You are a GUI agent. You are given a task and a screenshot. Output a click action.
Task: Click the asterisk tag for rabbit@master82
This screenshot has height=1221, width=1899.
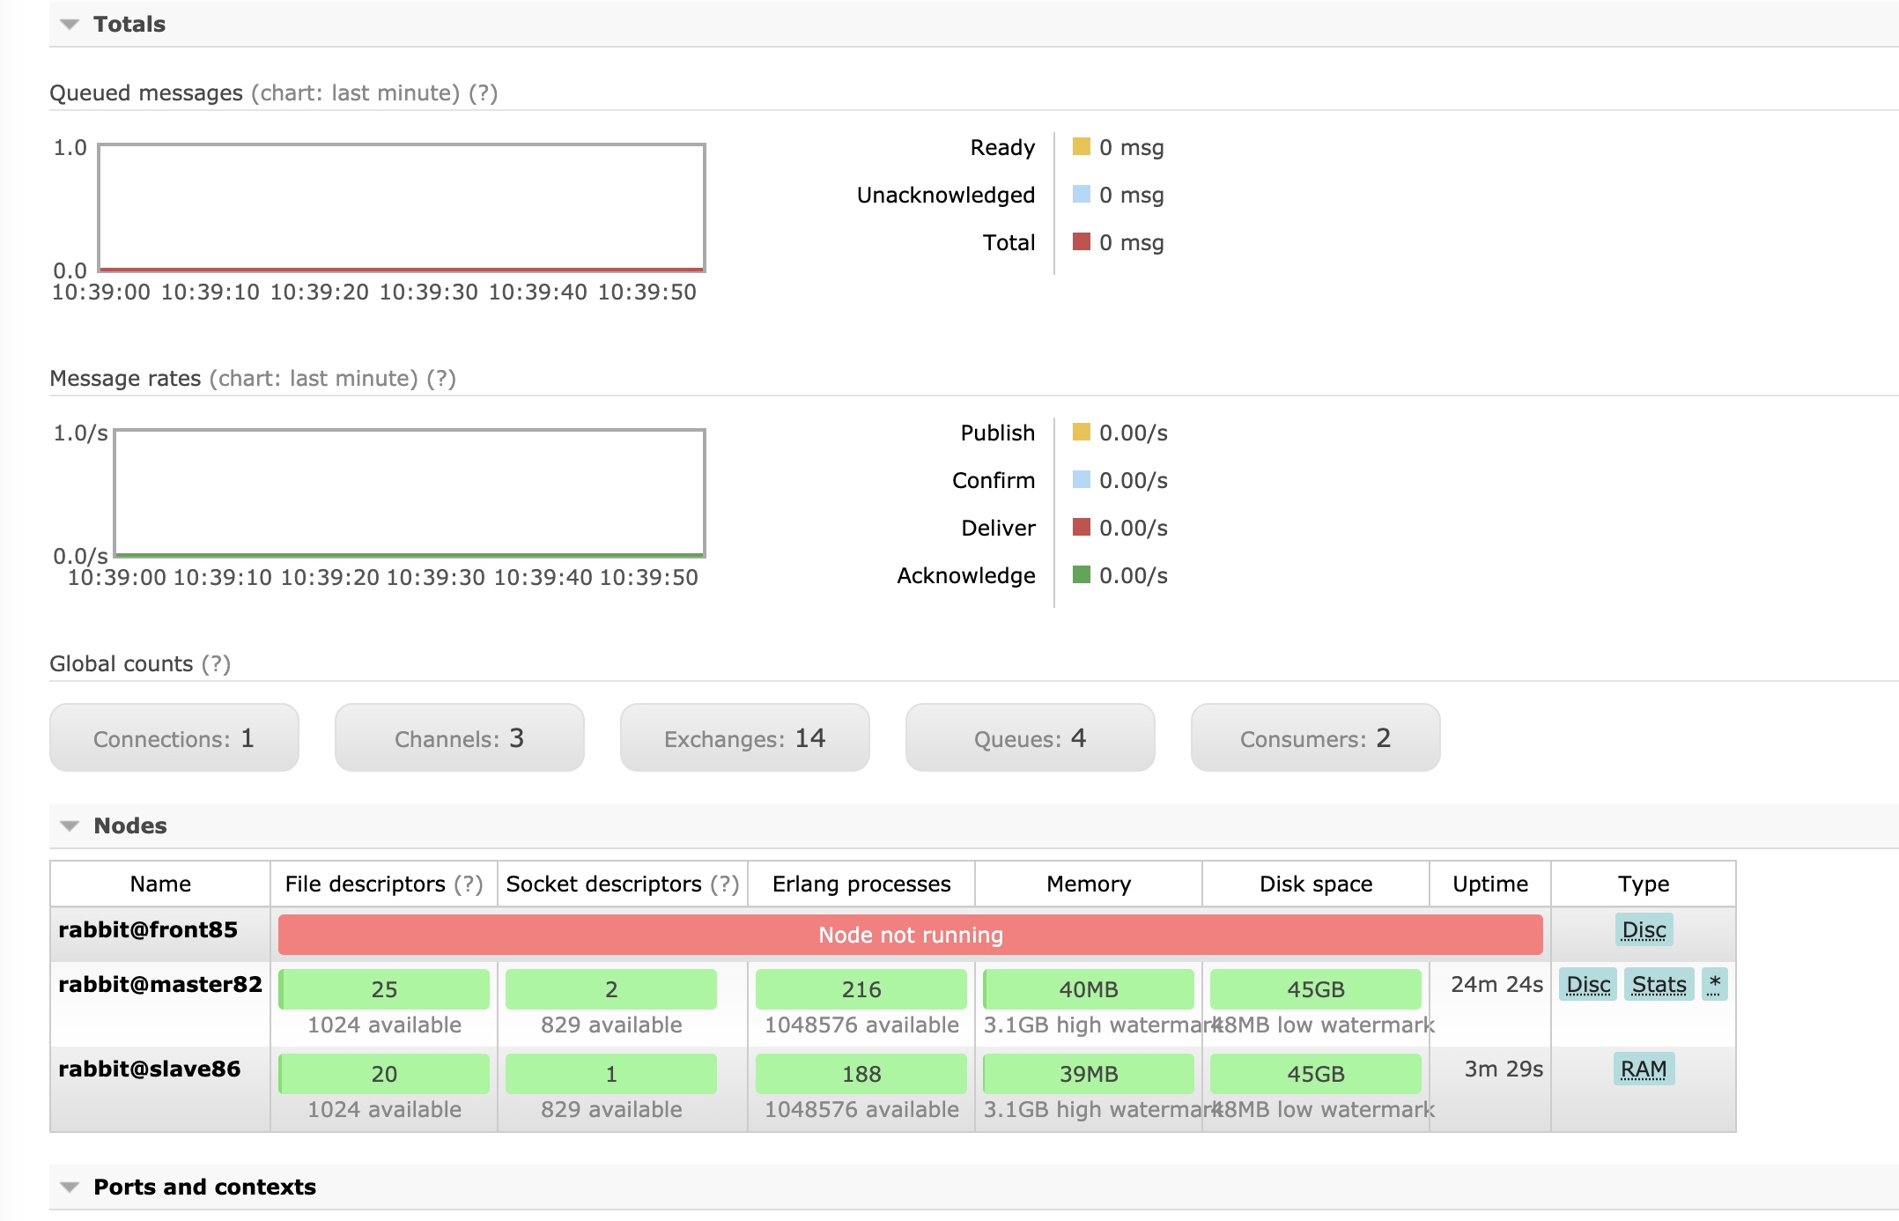pyautogui.click(x=1714, y=984)
